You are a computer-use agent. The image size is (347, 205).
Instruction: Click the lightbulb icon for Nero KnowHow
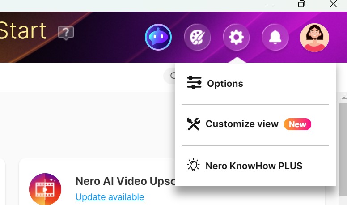193,166
